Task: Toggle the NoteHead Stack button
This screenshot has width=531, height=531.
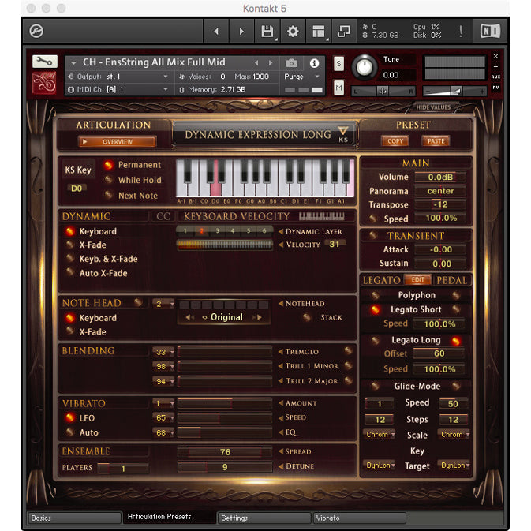Action: click(x=307, y=317)
